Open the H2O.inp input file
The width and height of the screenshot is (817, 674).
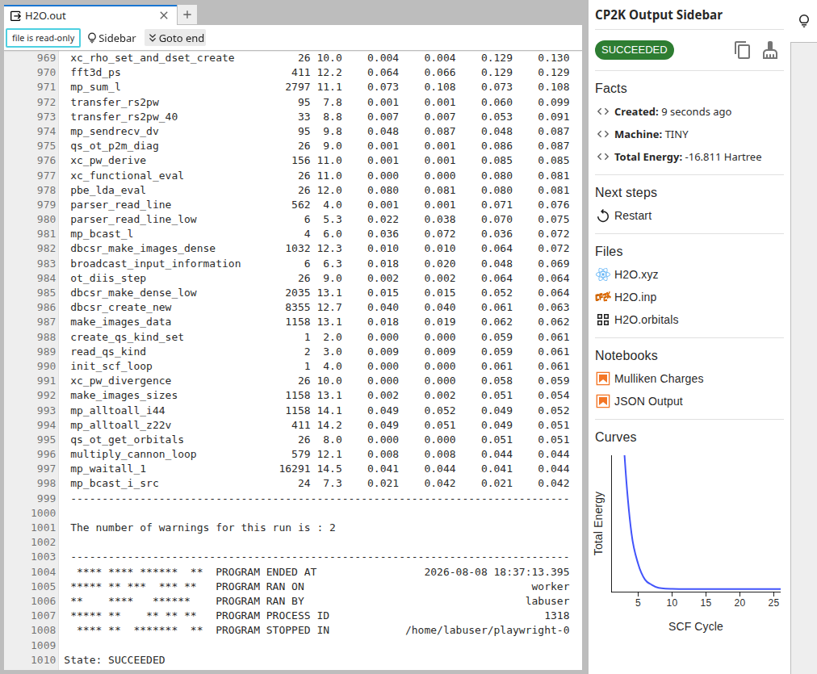[635, 297]
